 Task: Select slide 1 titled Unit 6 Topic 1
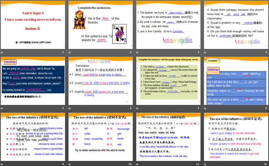[33, 25]
